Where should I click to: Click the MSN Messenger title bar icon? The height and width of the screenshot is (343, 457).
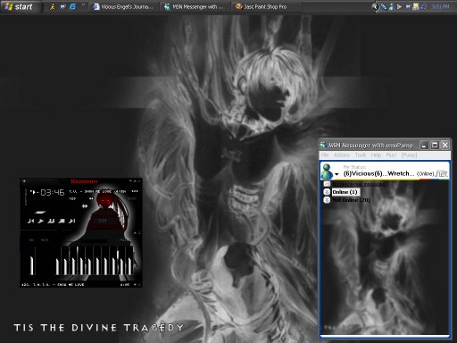point(323,146)
